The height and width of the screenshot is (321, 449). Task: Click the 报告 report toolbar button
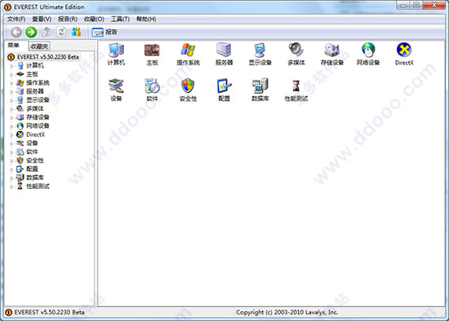[104, 32]
